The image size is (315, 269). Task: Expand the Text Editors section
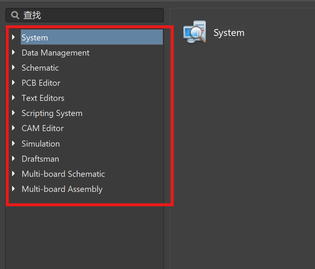[x=14, y=98]
